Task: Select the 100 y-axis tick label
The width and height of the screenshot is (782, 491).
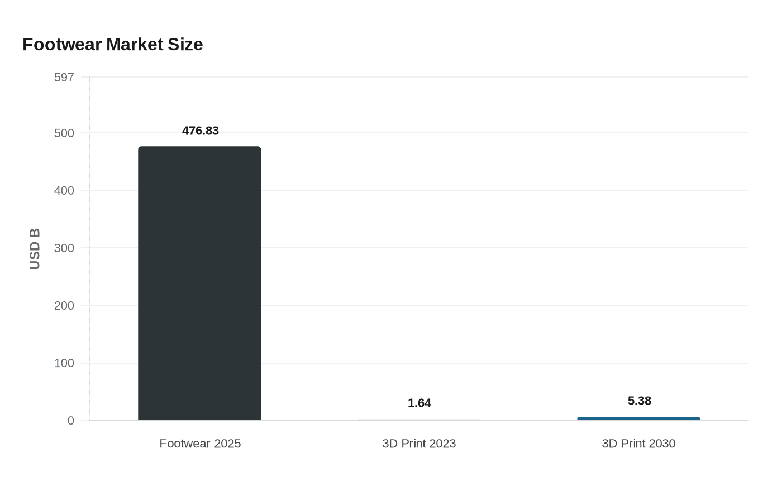Action: [64, 363]
